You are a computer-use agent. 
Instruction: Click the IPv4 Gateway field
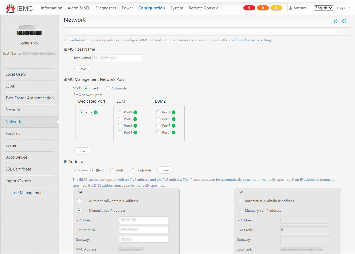coord(144,239)
